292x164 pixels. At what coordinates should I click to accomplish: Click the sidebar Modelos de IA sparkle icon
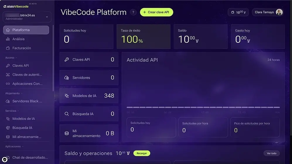coord(8,119)
